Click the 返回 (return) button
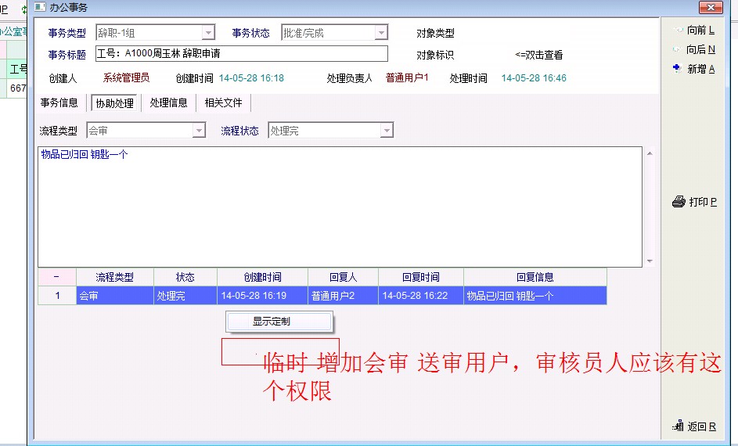This screenshot has width=738, height=446. pos(693,426)
